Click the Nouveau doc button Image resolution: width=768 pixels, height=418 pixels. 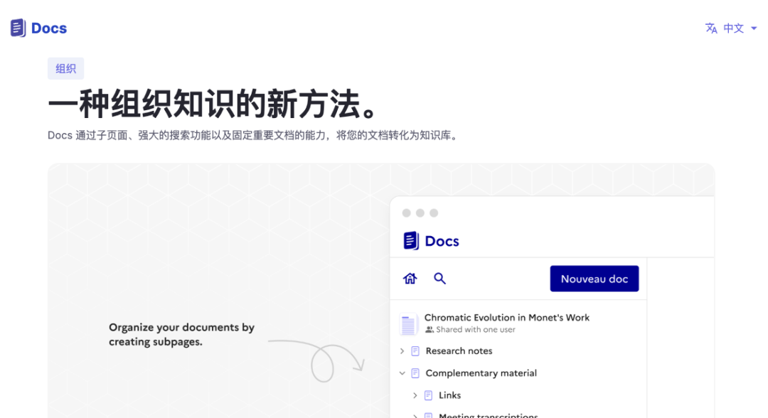pyautogui.click(x=594, y=279)
